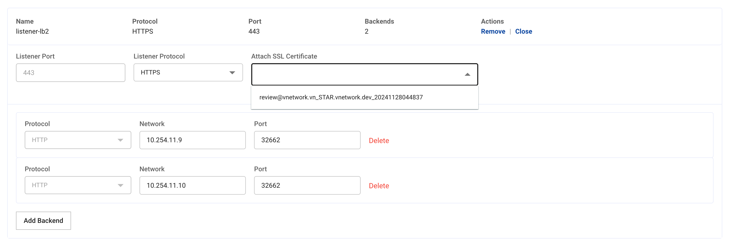Edit the Network field with 10.254.11.9
This screenshot has height=246, width=730.
(x=193, y=140)
